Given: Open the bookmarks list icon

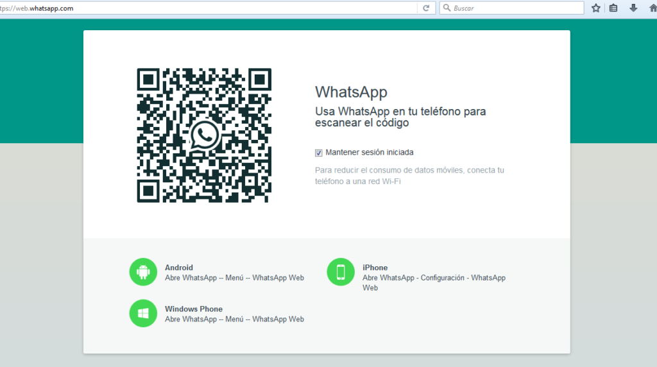Looking at the screenshot, I should point(614,8).
